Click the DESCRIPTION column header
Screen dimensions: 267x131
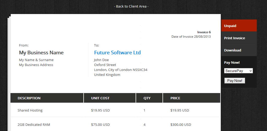pos(29,98)
